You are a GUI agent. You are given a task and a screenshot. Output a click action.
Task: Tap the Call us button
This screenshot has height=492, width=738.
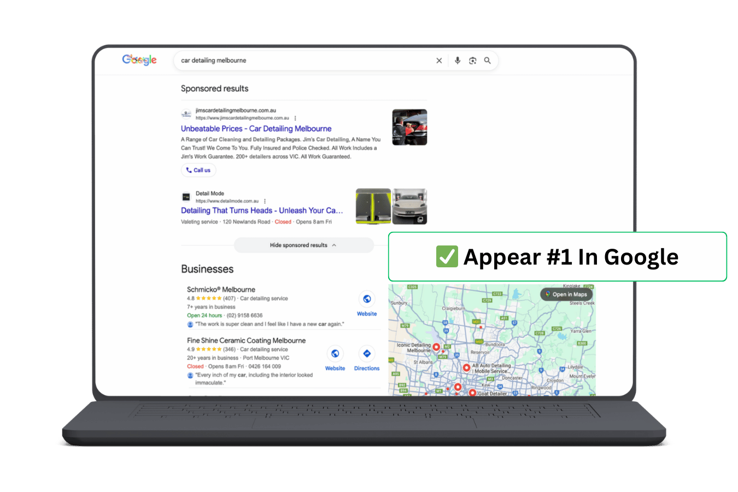point(198,170)
